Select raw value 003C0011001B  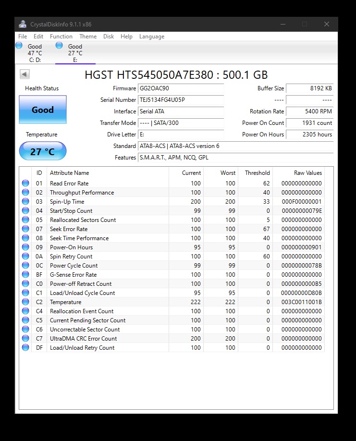302,302
